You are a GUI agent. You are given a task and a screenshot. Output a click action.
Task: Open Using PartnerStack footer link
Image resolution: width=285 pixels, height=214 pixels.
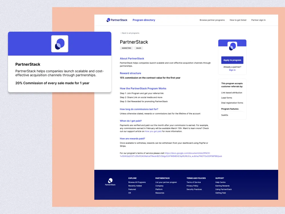pos(223,189)
